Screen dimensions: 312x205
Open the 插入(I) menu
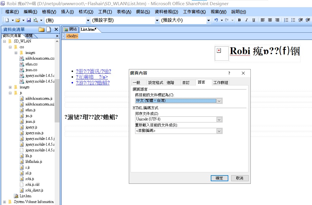(x=68, y=12)
